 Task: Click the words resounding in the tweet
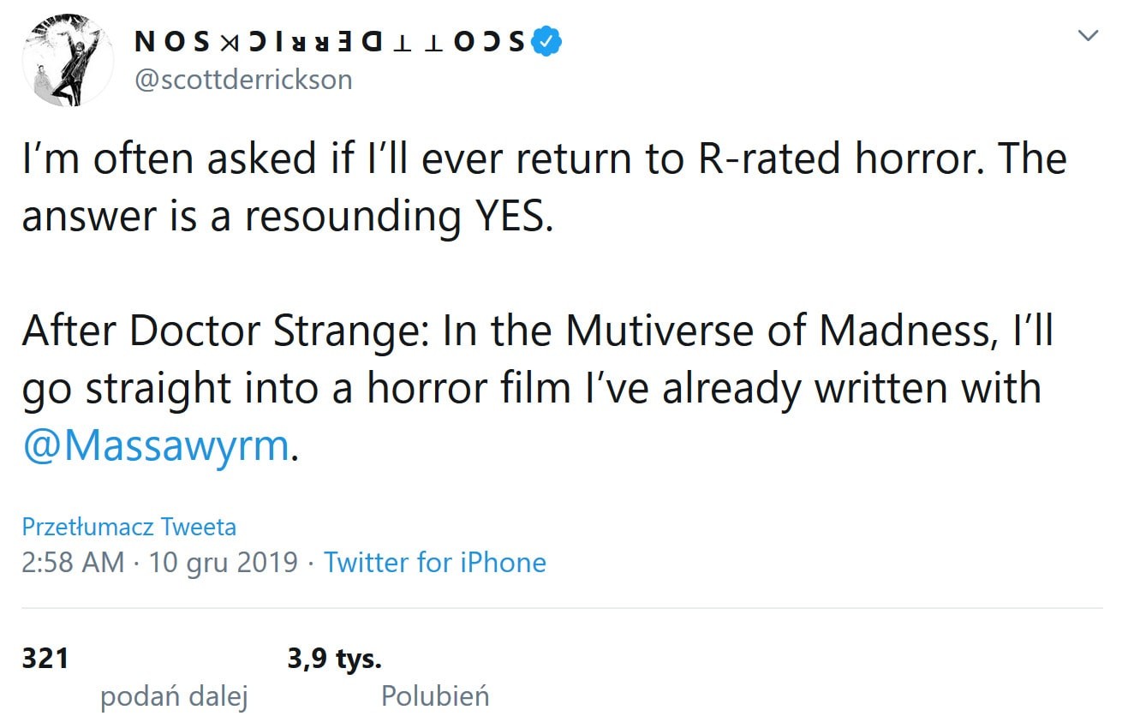click(353, 218)
